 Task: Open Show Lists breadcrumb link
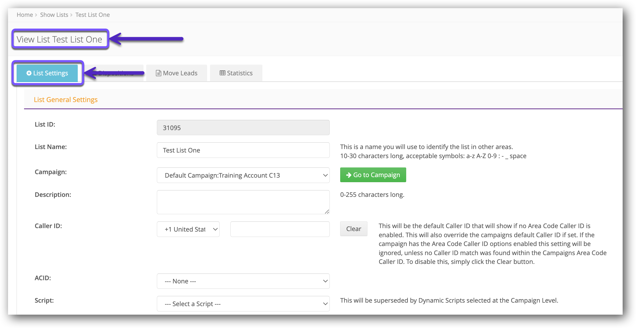tap(54, 15)
